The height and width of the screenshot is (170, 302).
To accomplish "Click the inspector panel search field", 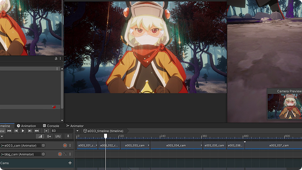I will point(31,64).
